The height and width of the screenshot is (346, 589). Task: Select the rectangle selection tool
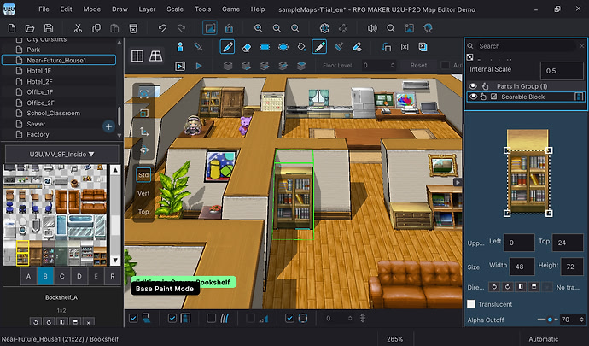click(265, 47)
